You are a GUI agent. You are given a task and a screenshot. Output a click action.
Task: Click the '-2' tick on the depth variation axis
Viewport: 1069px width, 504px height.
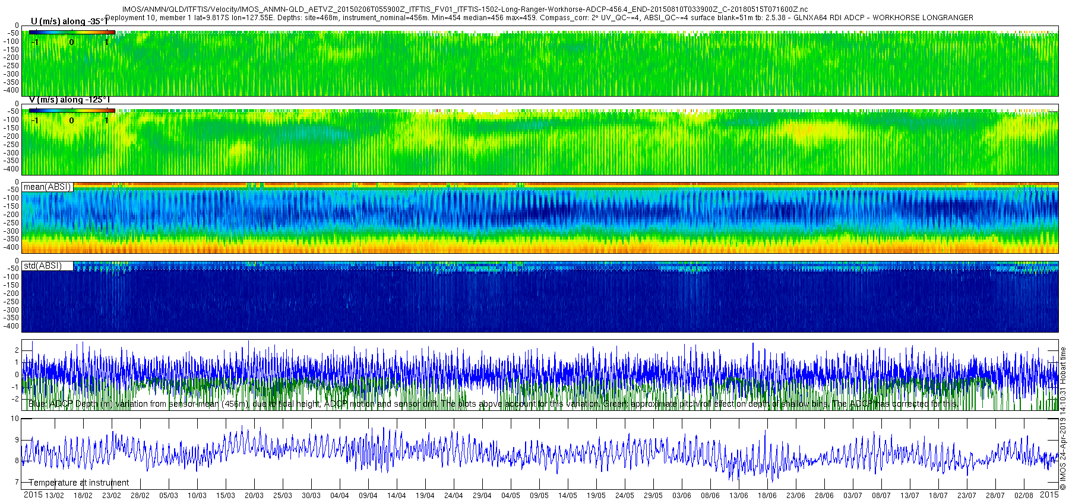point(16,400)
